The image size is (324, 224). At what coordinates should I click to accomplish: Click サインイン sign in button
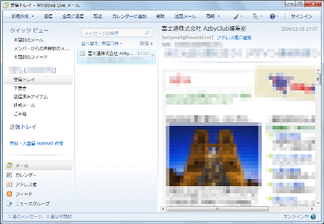tap(301, 17)
